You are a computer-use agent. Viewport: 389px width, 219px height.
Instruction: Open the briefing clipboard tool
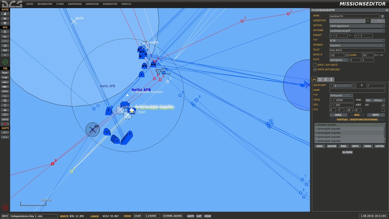[x=5, y=32]
